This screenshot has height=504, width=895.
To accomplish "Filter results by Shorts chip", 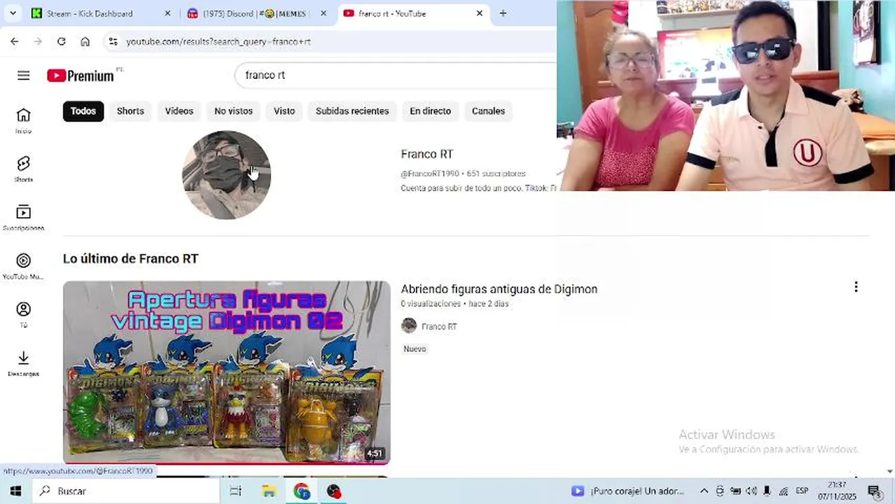I will (130, 111).
